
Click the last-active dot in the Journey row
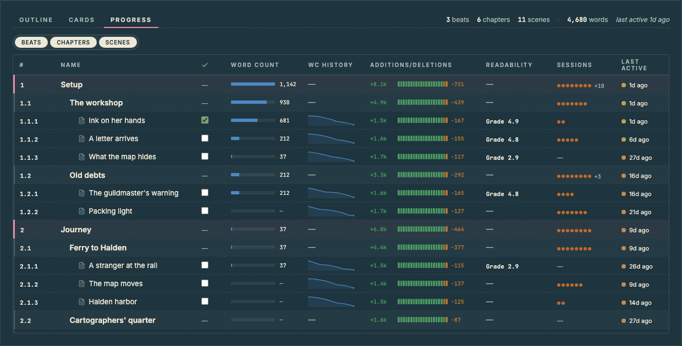624,230
